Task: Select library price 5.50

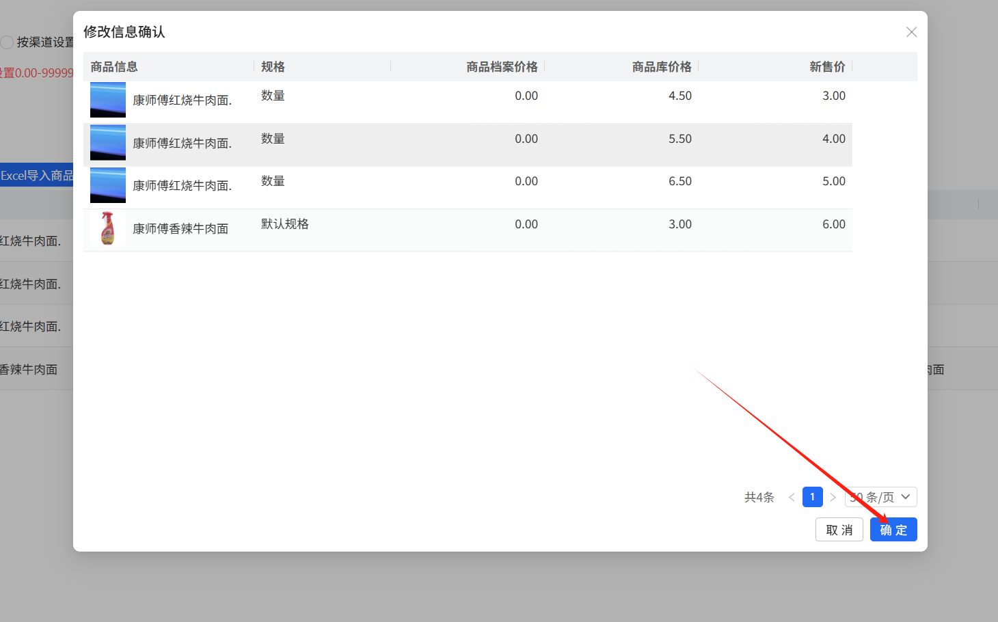Action: [x=680, y=139]
